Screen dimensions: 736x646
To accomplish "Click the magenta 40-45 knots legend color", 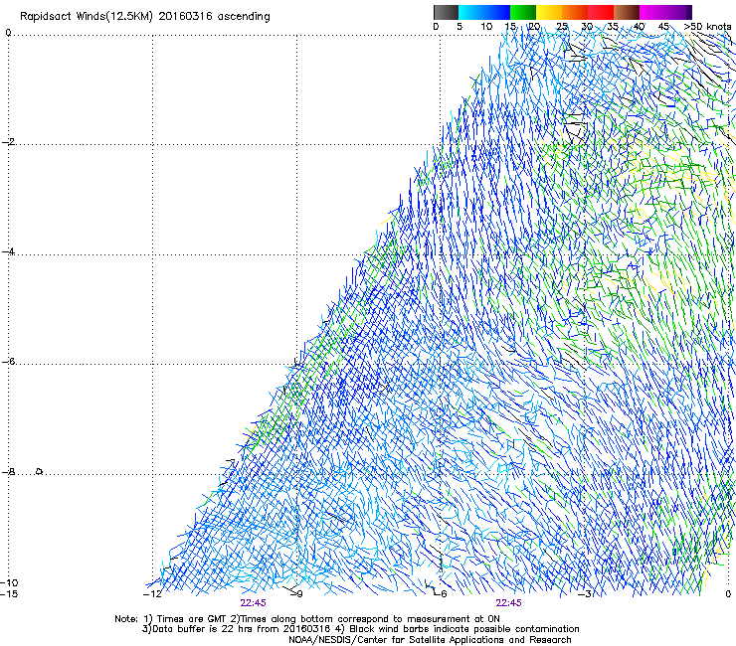I will pyautogui.click(x=652, y=12).
